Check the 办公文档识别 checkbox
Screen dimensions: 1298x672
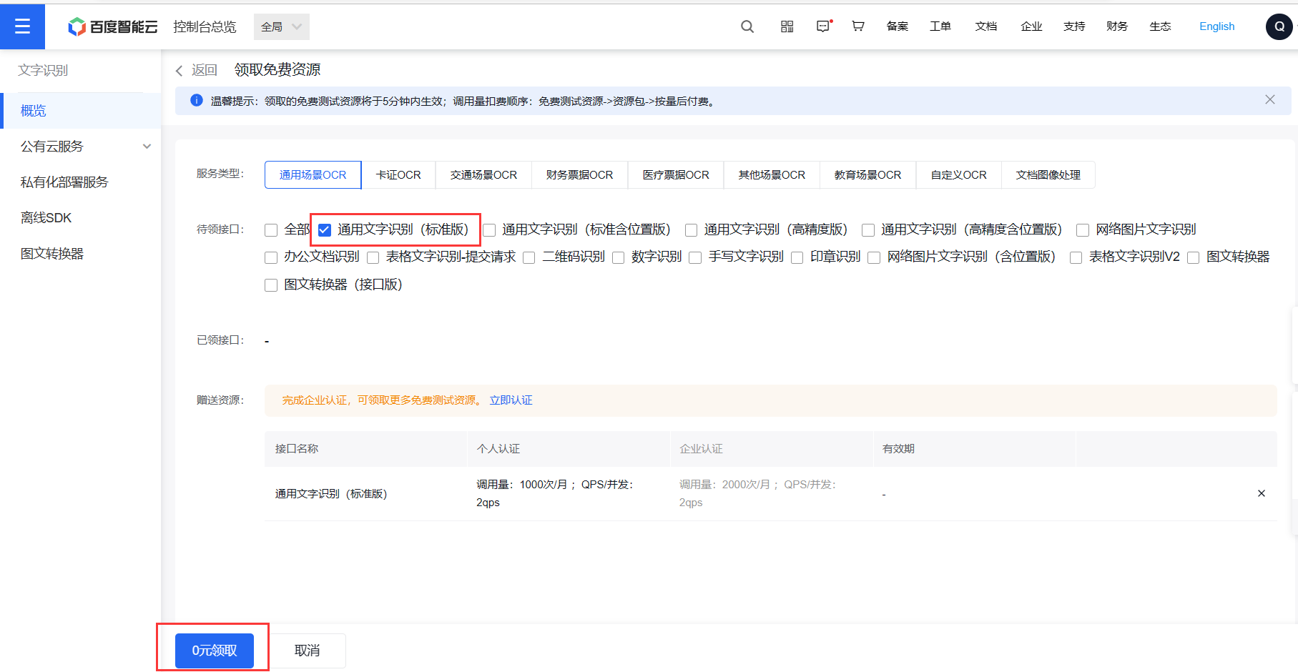click(271, 257)
